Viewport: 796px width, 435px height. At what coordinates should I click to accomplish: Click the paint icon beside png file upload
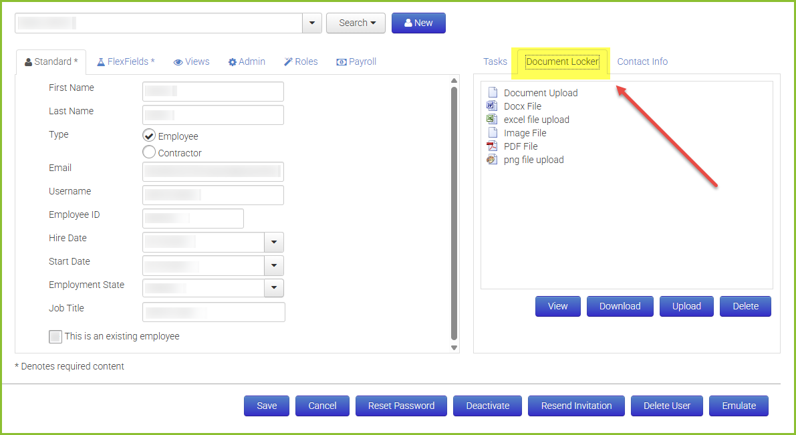pos(492,160)
